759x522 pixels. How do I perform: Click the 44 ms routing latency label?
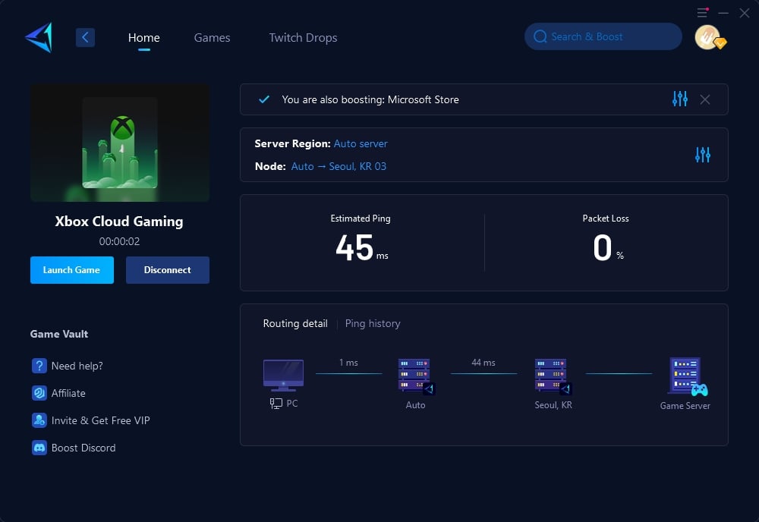483,363
